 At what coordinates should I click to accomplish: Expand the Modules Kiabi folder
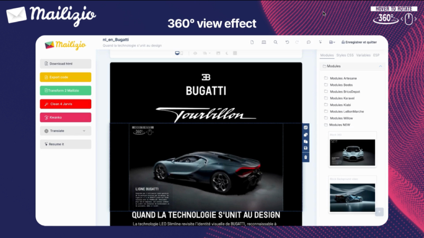click(338, 105)
